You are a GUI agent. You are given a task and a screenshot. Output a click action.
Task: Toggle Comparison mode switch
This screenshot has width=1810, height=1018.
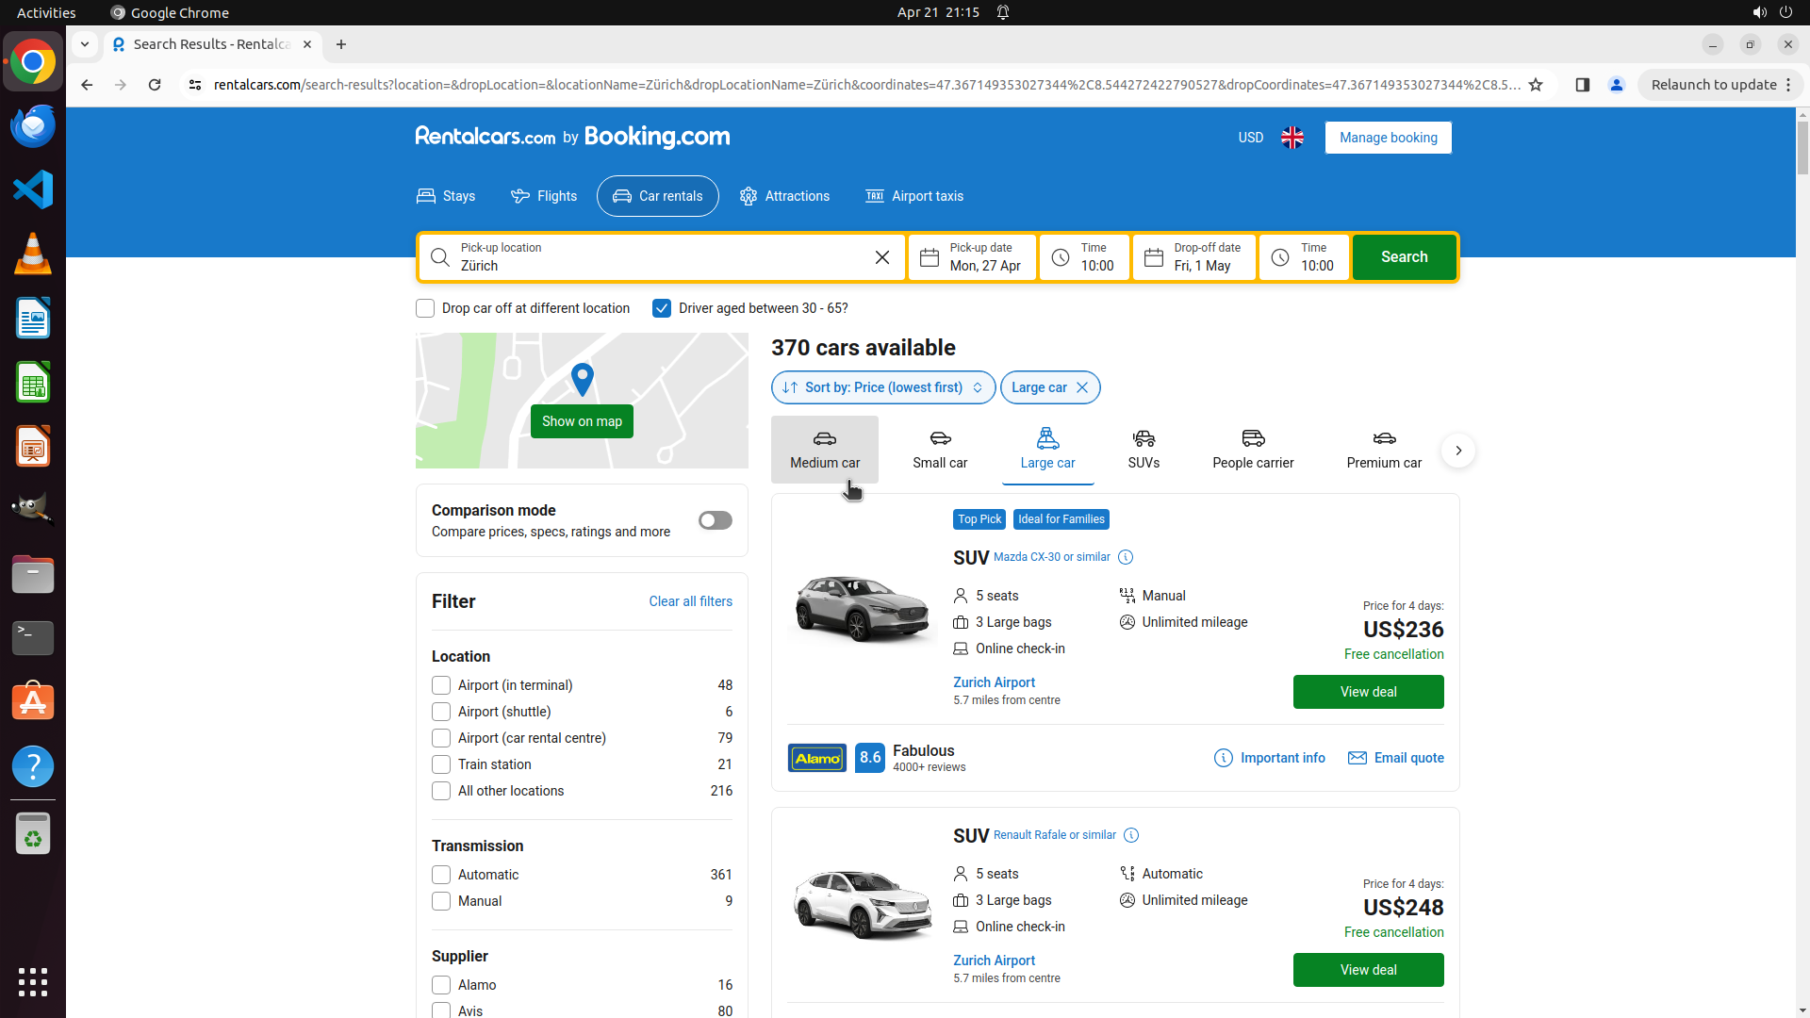715,520
